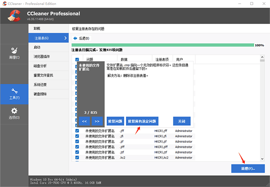The width and height of the screenshot is (270, 187).
Task: Click 修复所有选定问题 fix all selected button
Action: [x=142, y=121]
